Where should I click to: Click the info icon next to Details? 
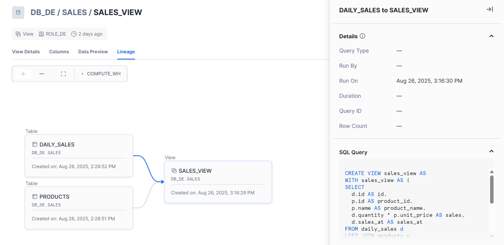(x=362, y=36)
